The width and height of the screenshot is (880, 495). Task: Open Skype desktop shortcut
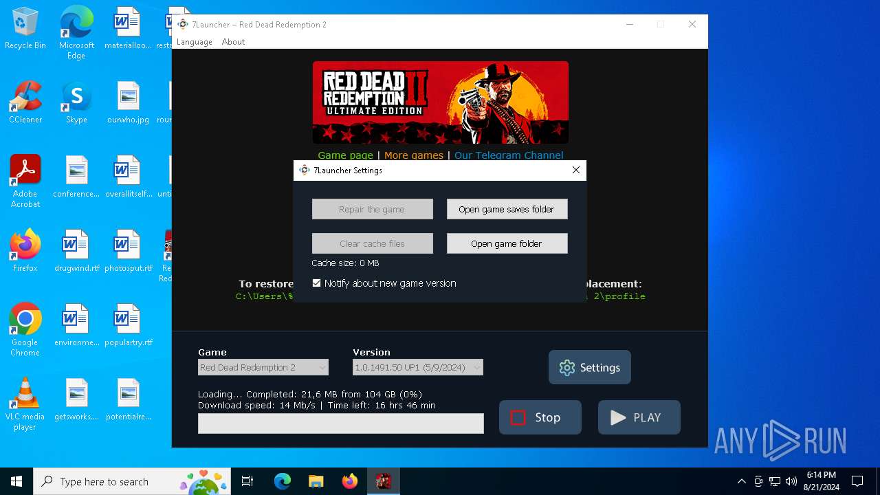pos(76,103)
